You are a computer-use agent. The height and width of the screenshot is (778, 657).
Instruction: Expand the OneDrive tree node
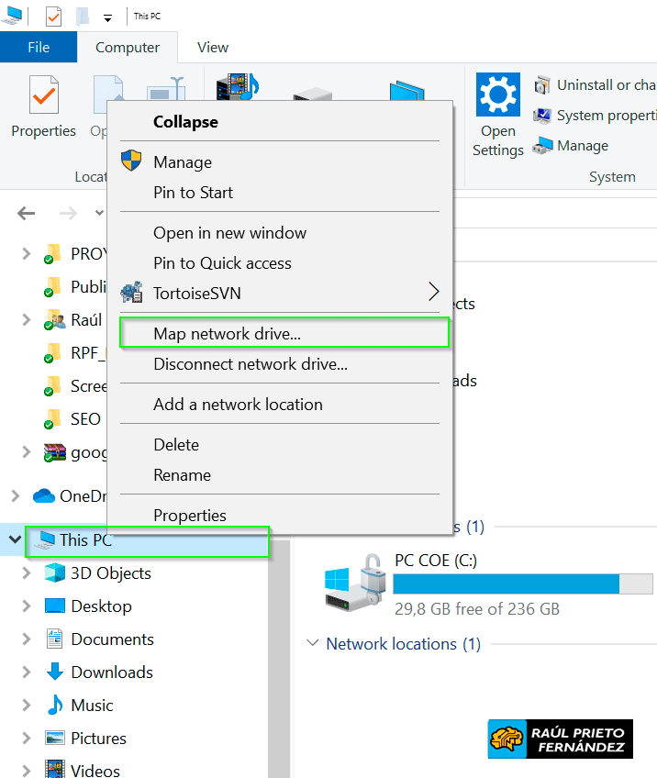coord(15,496)
